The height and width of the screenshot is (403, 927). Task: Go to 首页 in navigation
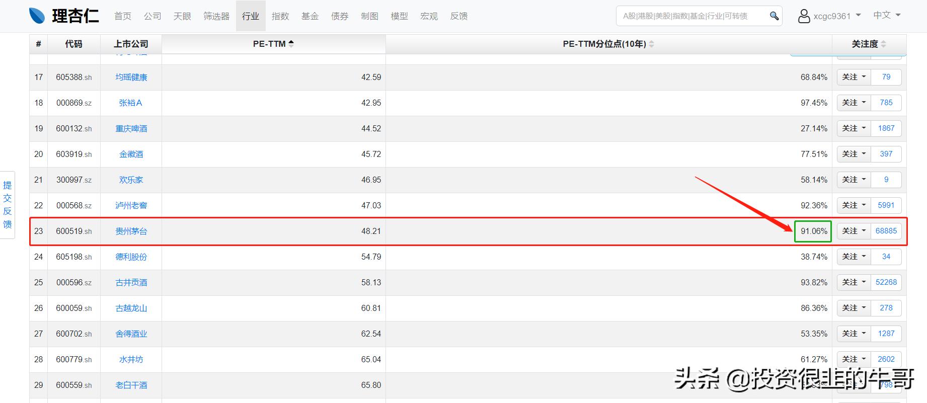click(x=123, y=16)
